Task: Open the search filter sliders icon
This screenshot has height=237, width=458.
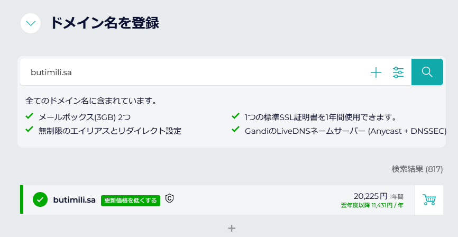Action: tap(398, 72)
